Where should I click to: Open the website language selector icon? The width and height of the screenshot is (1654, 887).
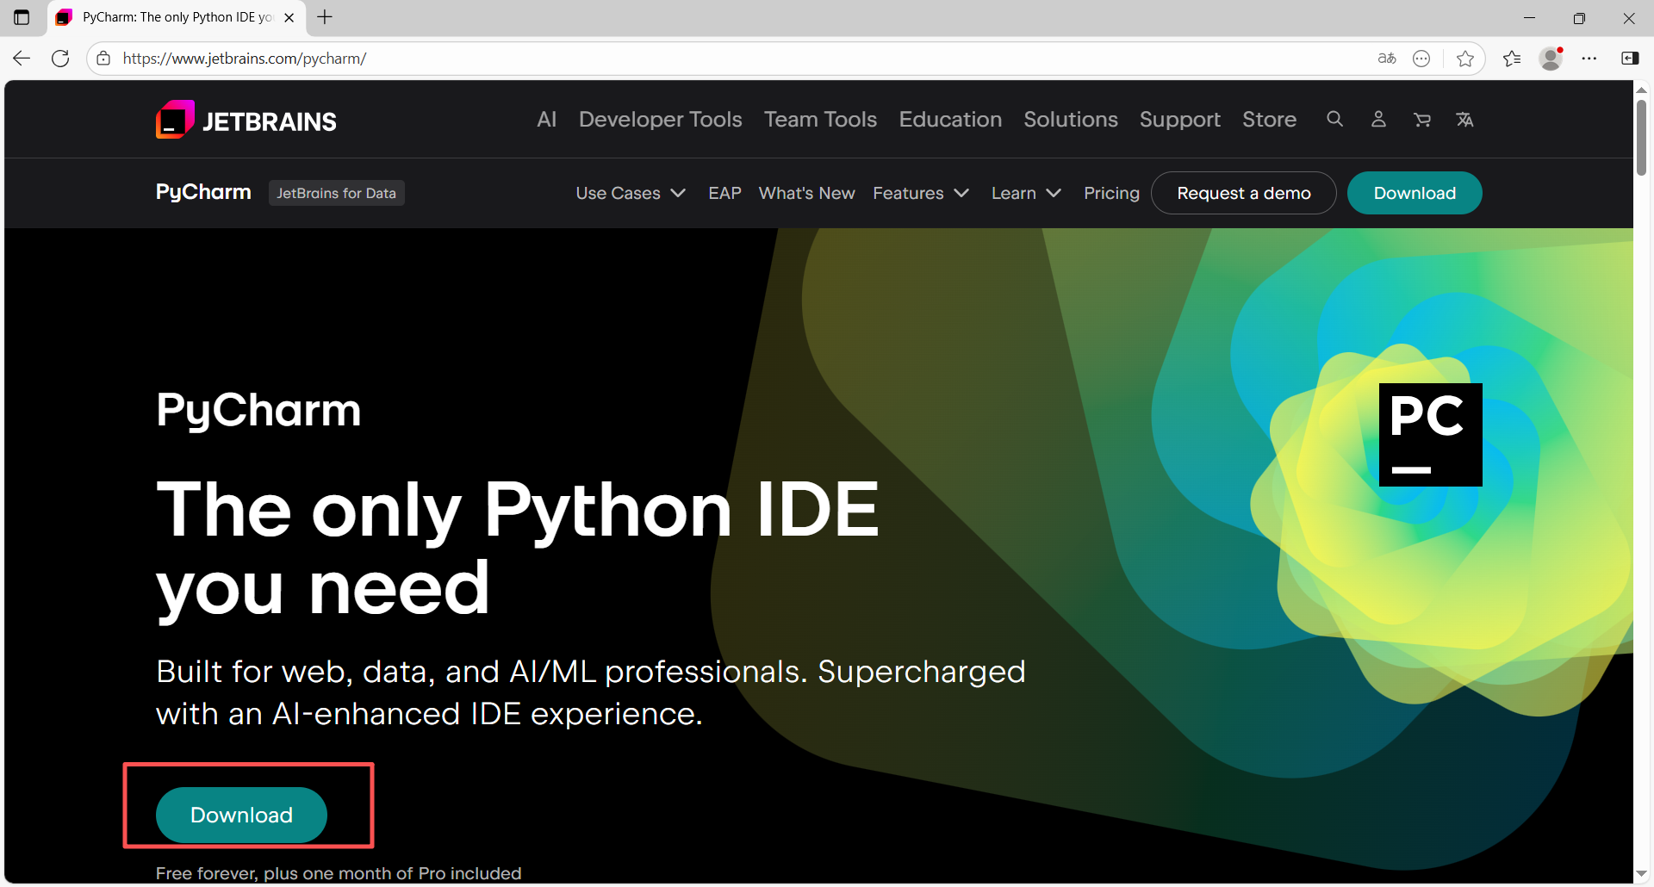[x=1464, y=119]
